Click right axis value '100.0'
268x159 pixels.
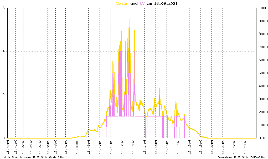point(263,125)
